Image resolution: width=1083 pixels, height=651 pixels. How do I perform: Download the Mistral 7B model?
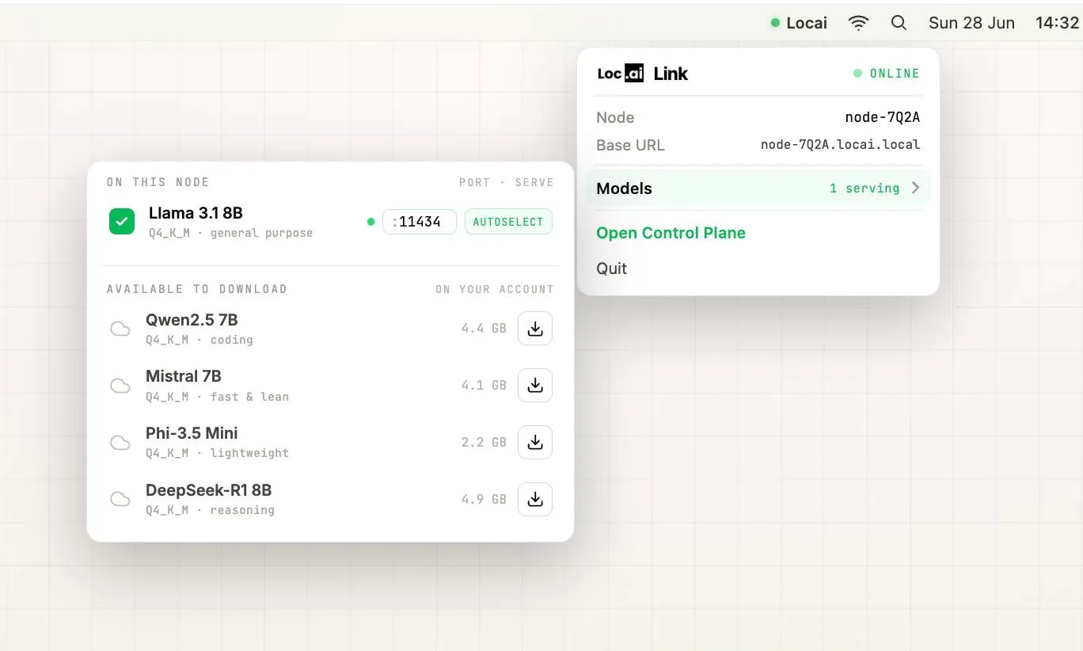535,386
